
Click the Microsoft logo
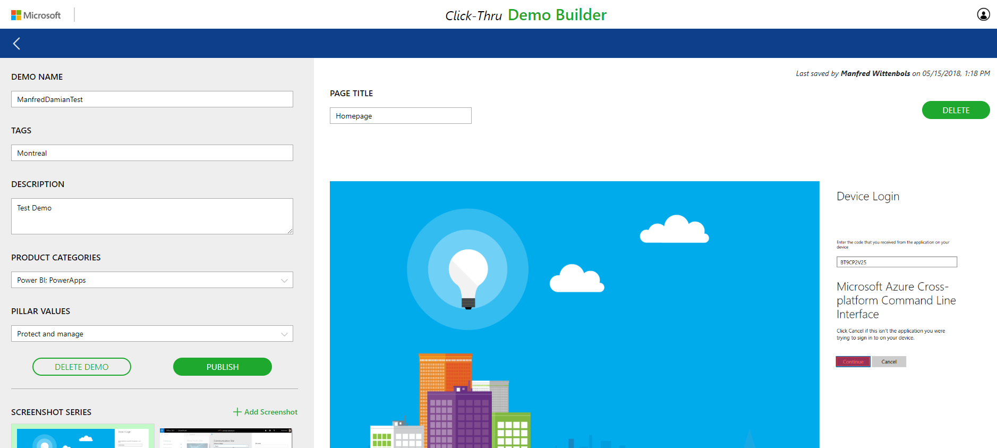pos(36,15)
